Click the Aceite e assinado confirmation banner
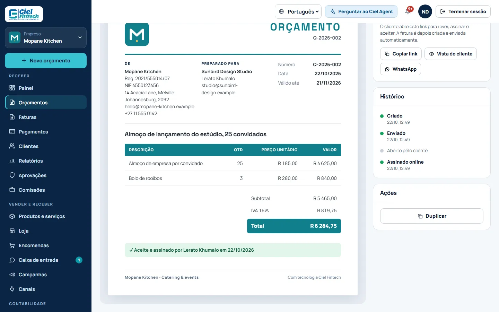The height and width of the screenshot is (312, 499). (x=233, y=250)
